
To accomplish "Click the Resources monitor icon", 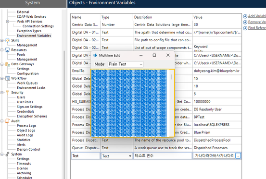I will pyautogui.click(x=8, y=50).
